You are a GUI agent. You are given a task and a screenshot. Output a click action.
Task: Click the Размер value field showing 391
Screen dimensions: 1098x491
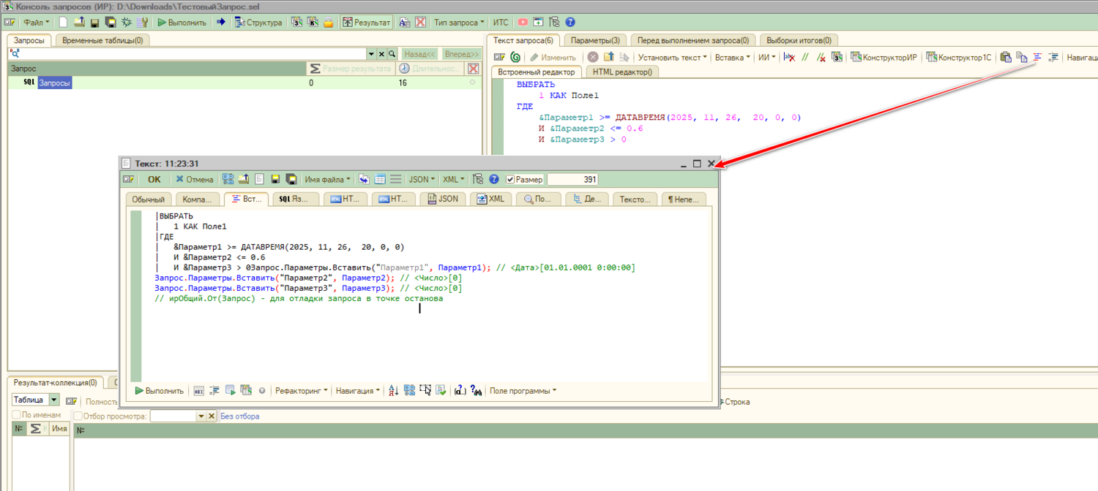click(573, 179)
